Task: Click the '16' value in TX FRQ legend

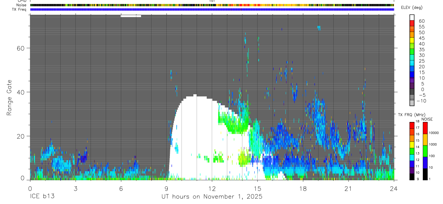Action: click(x=418, y=134)
